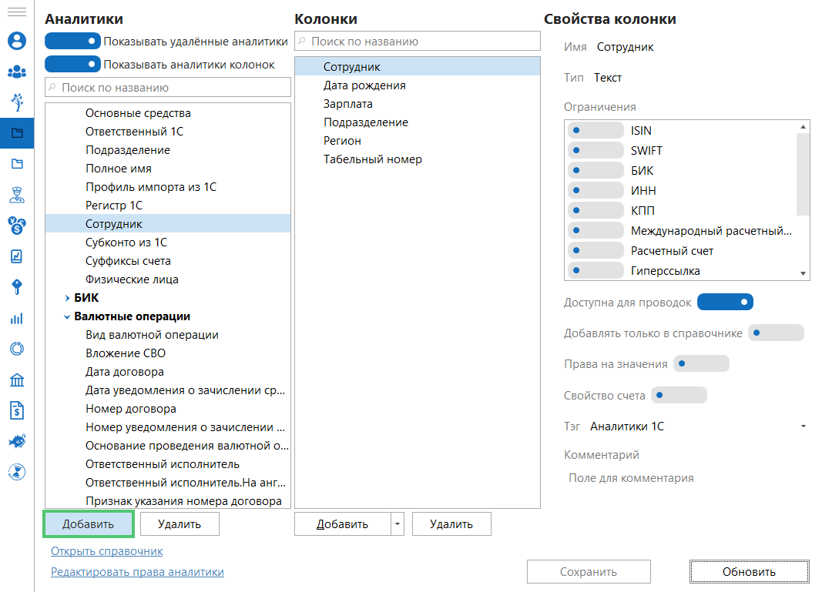Open the bank building sidebar icon
The height and width of the screenshot is (592, 822).
(16, 380)
